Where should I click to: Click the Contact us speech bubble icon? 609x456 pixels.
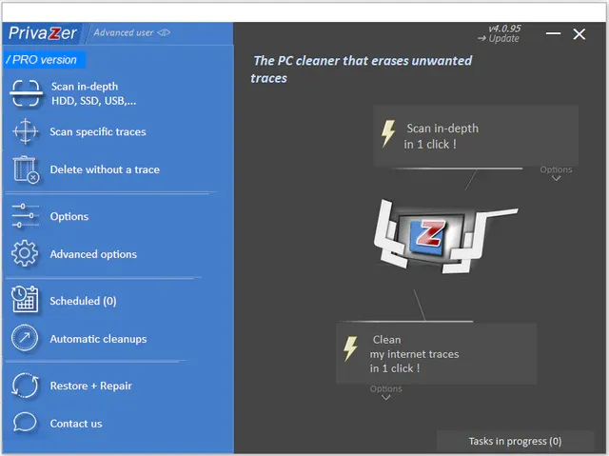pyautogui.click(x=26, y=424)
